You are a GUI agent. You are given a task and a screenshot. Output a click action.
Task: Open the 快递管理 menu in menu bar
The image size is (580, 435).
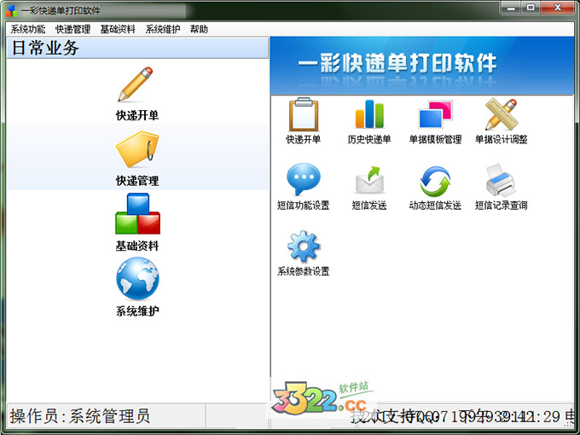pyautogui.click(x=72, y=29)
